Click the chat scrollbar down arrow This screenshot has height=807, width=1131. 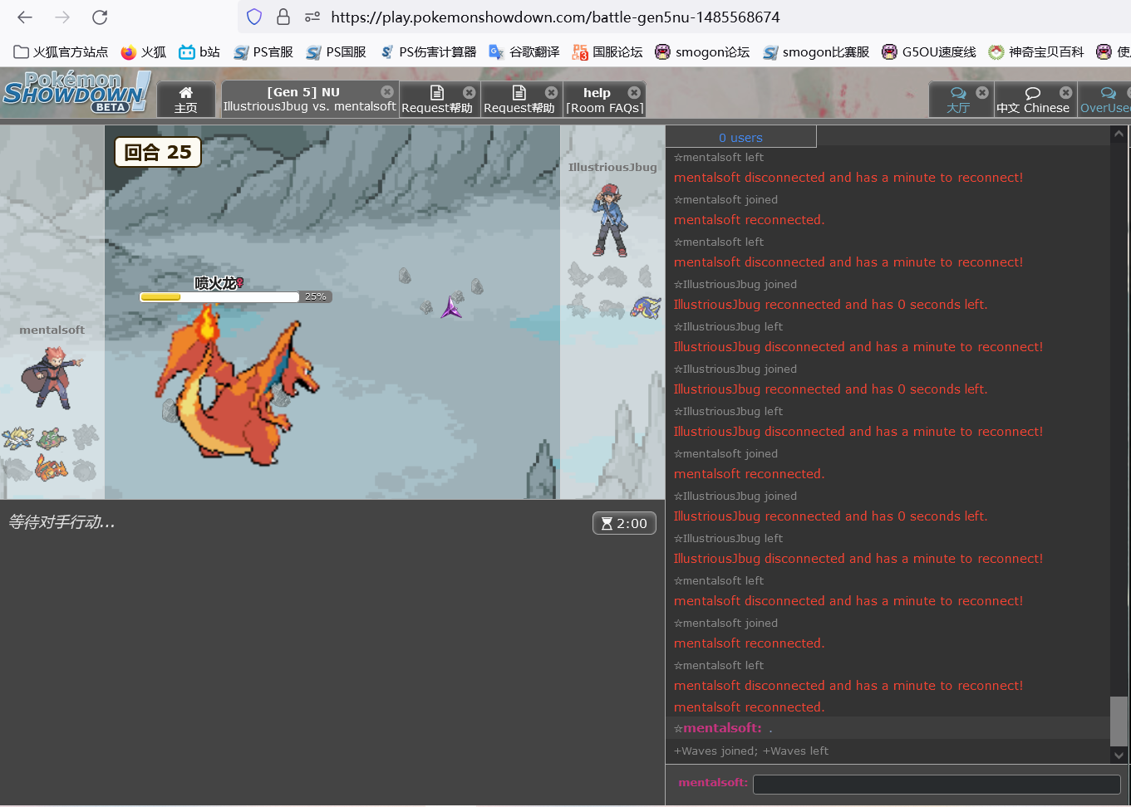(1119, 755)
